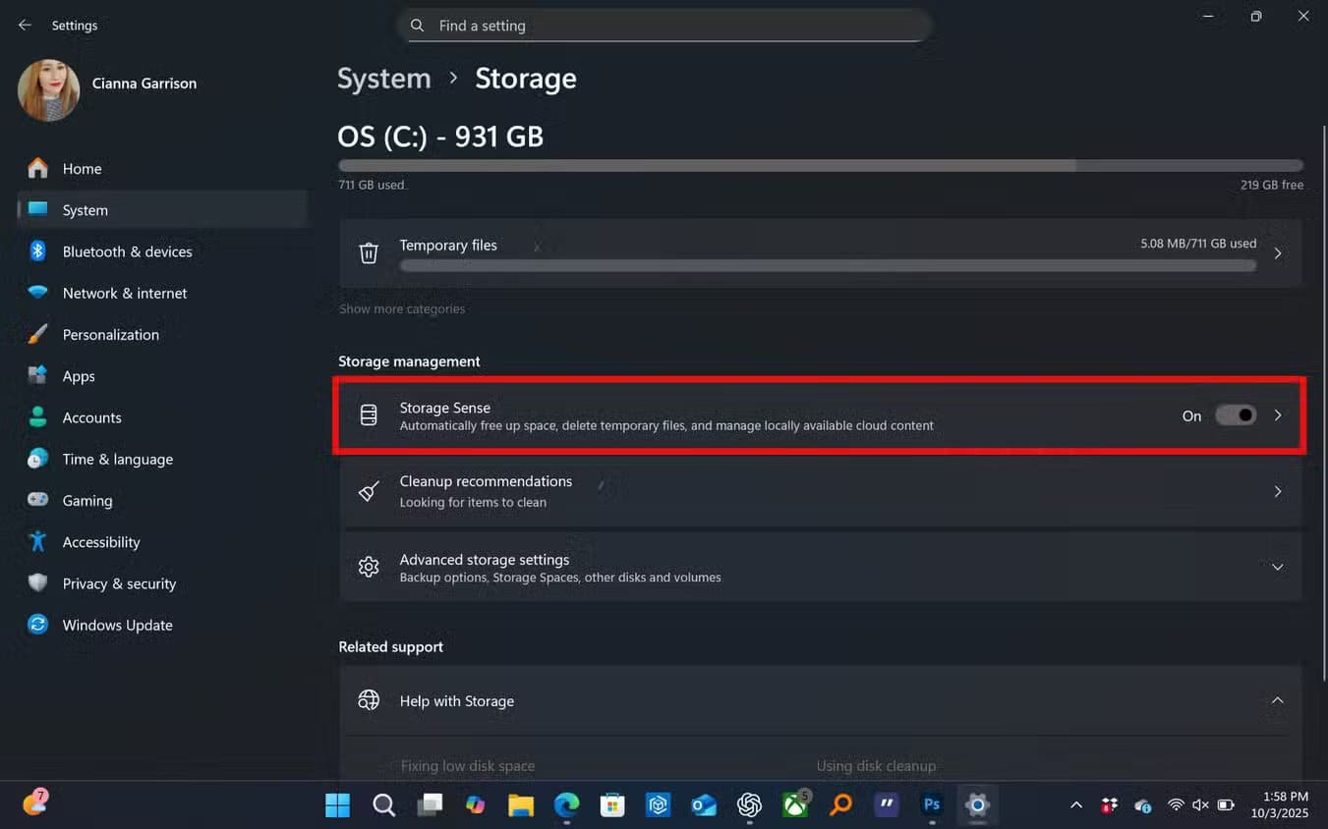This screenshot has width=1328, height=829.
Task: Open Photoshop from the taskbar
Action: [x=932, y=805]
